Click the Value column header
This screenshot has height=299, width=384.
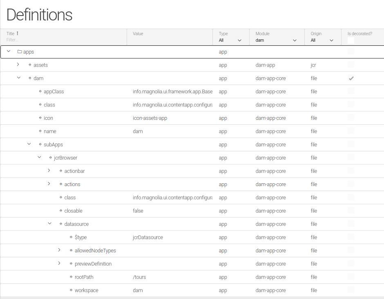tap(138, 34)
